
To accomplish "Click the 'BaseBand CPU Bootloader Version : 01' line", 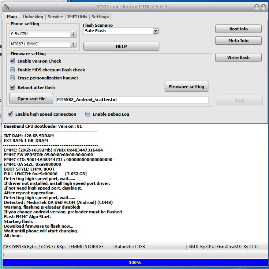I will pos(43,126).
